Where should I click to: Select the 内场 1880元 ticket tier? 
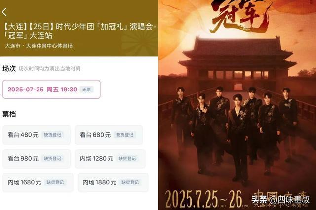[113, 182]
